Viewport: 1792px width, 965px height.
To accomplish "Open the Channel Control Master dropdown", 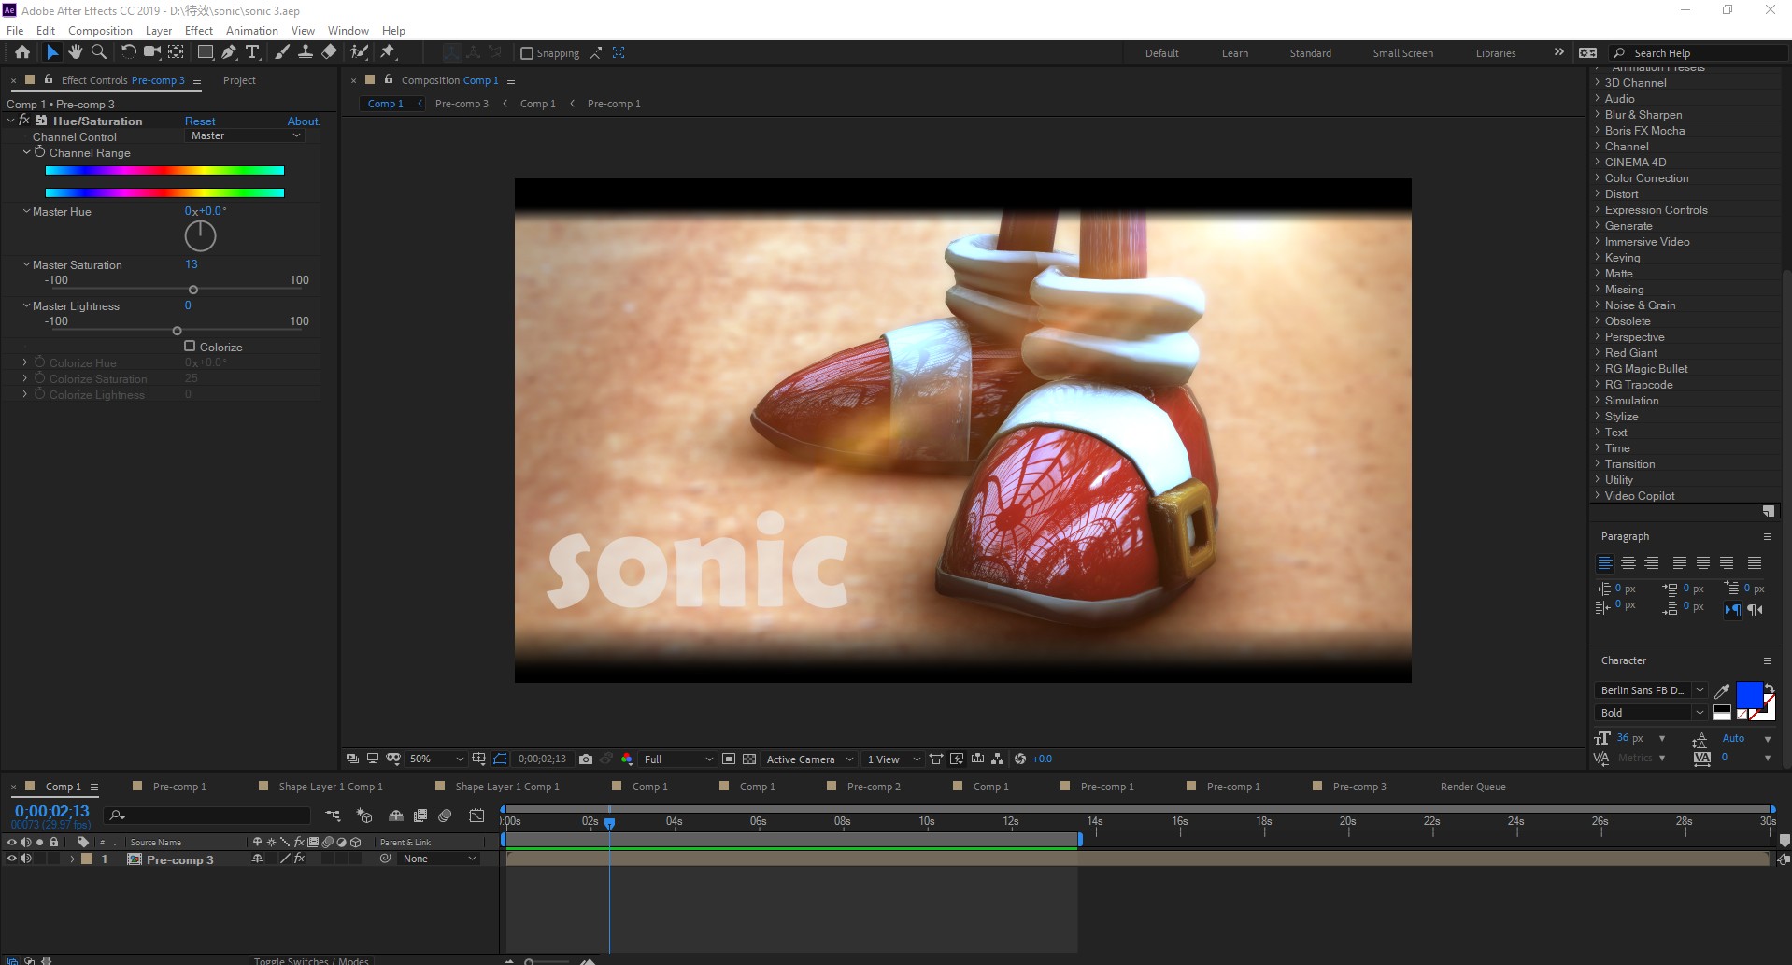I will [x=245, y=135].
